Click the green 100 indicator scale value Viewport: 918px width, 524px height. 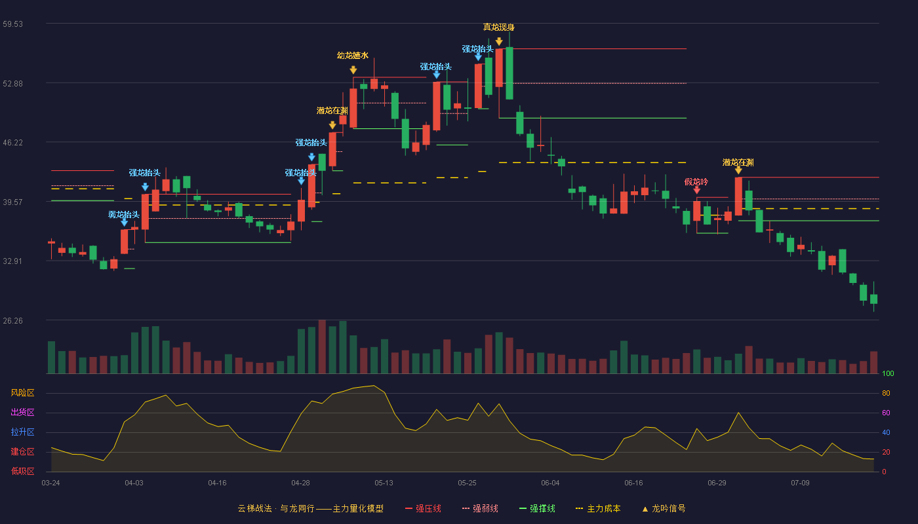tap(888, 374)
